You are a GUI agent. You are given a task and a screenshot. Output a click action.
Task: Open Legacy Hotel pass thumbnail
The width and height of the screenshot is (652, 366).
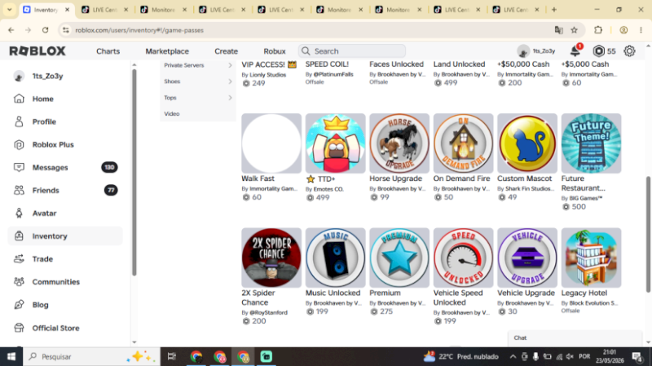pos(592,258)
